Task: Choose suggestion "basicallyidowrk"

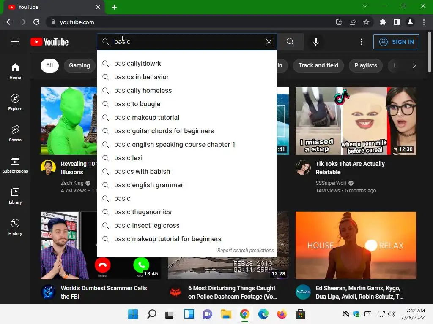Action: tap(186, 63)
